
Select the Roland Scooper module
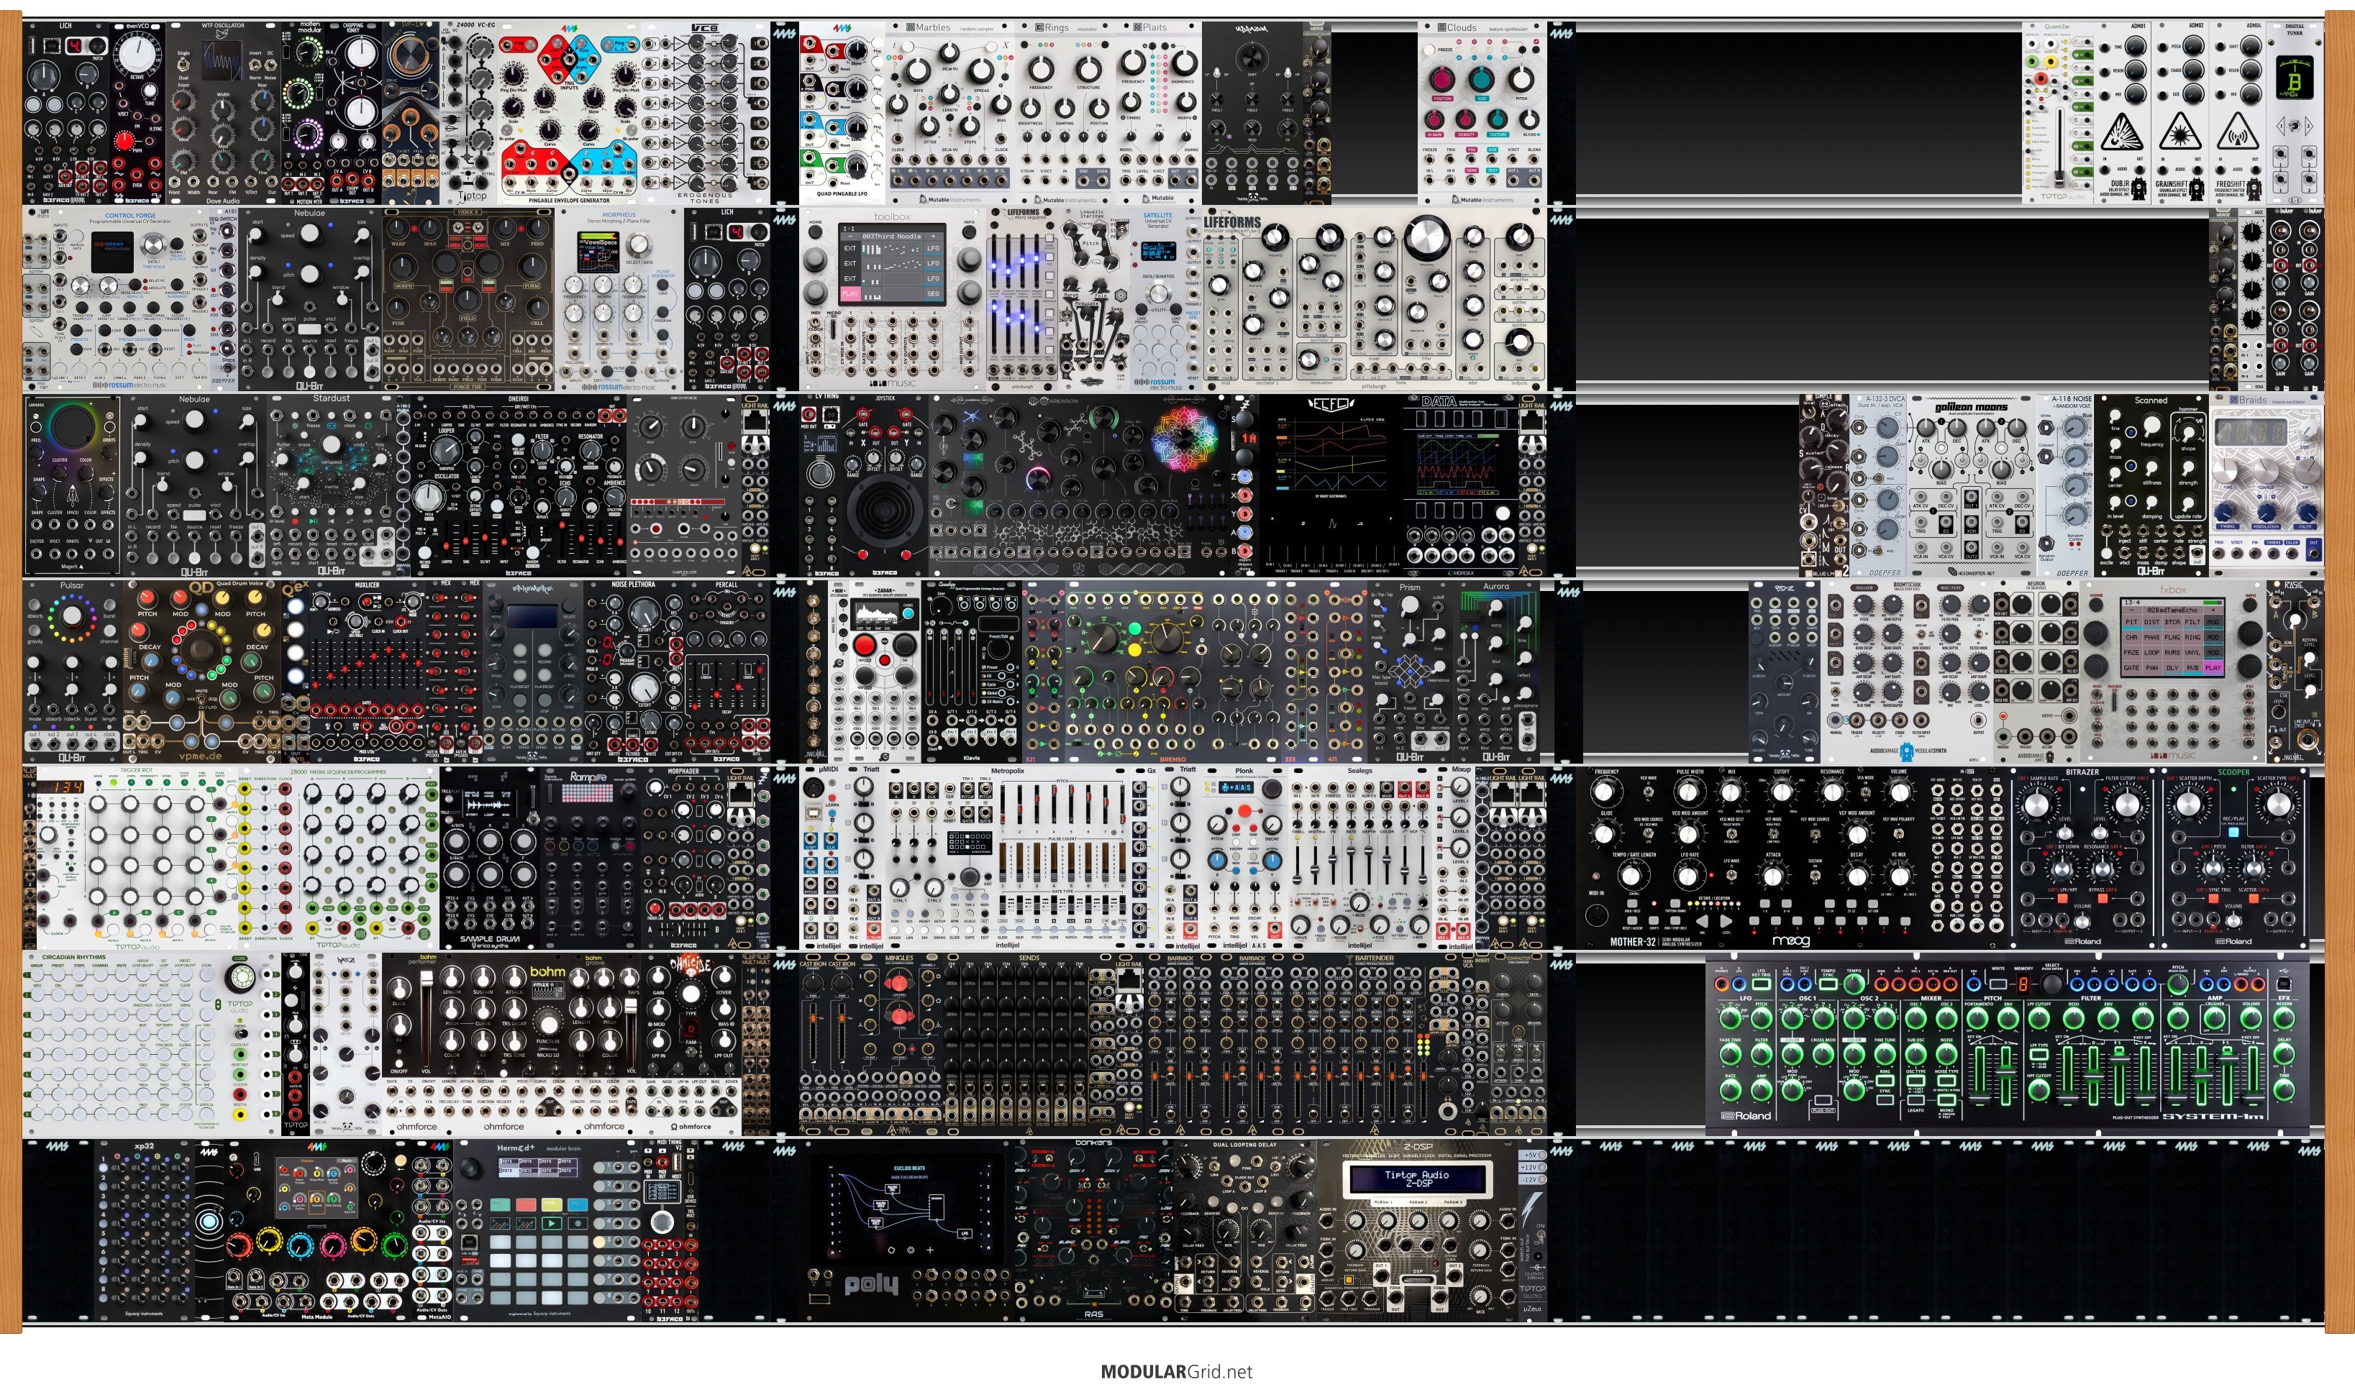[2234, 858]
